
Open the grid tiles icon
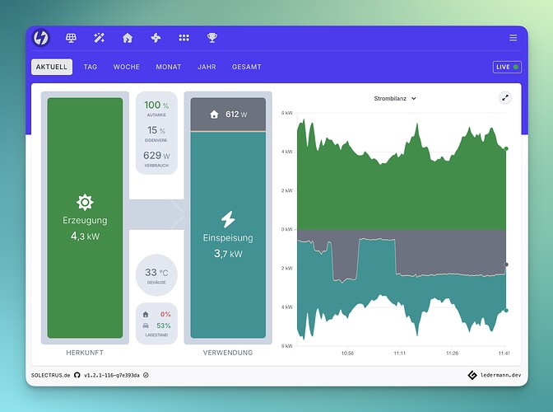[184, 38]
